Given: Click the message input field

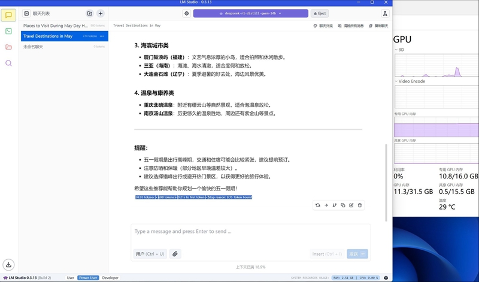Looking at the screenshot, I should coord(250,232).
